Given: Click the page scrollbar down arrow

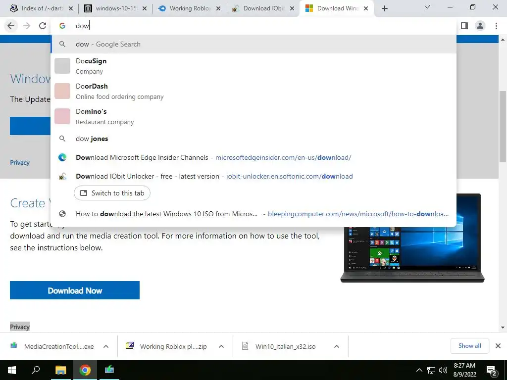Looking at the screenshot, I should [x=503, y=328].
